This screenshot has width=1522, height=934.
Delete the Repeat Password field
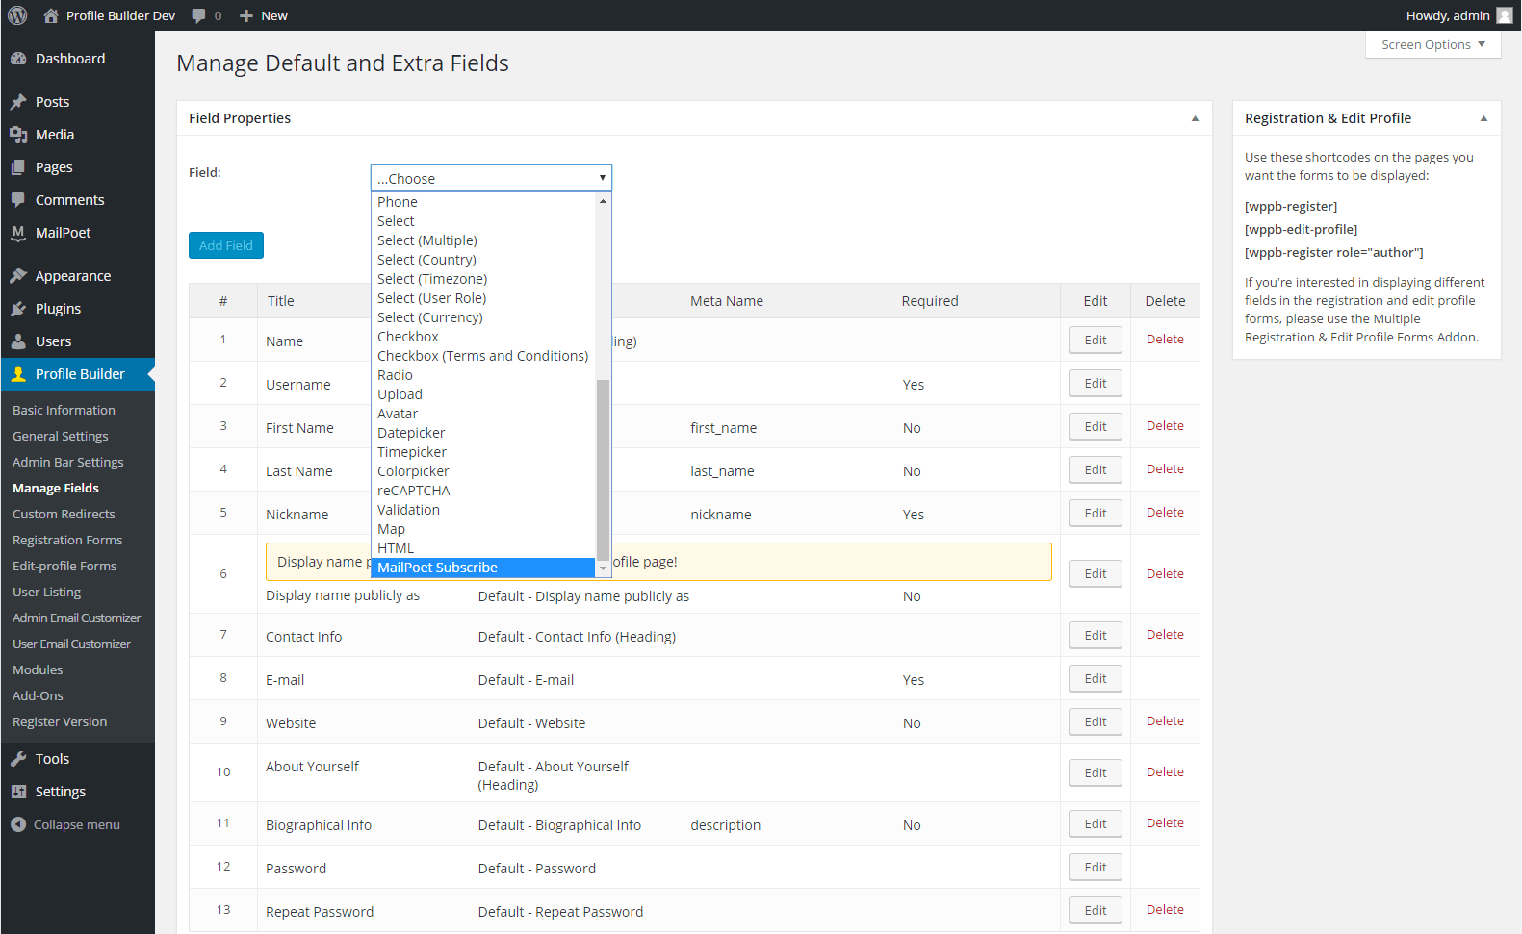point(1165,910)
